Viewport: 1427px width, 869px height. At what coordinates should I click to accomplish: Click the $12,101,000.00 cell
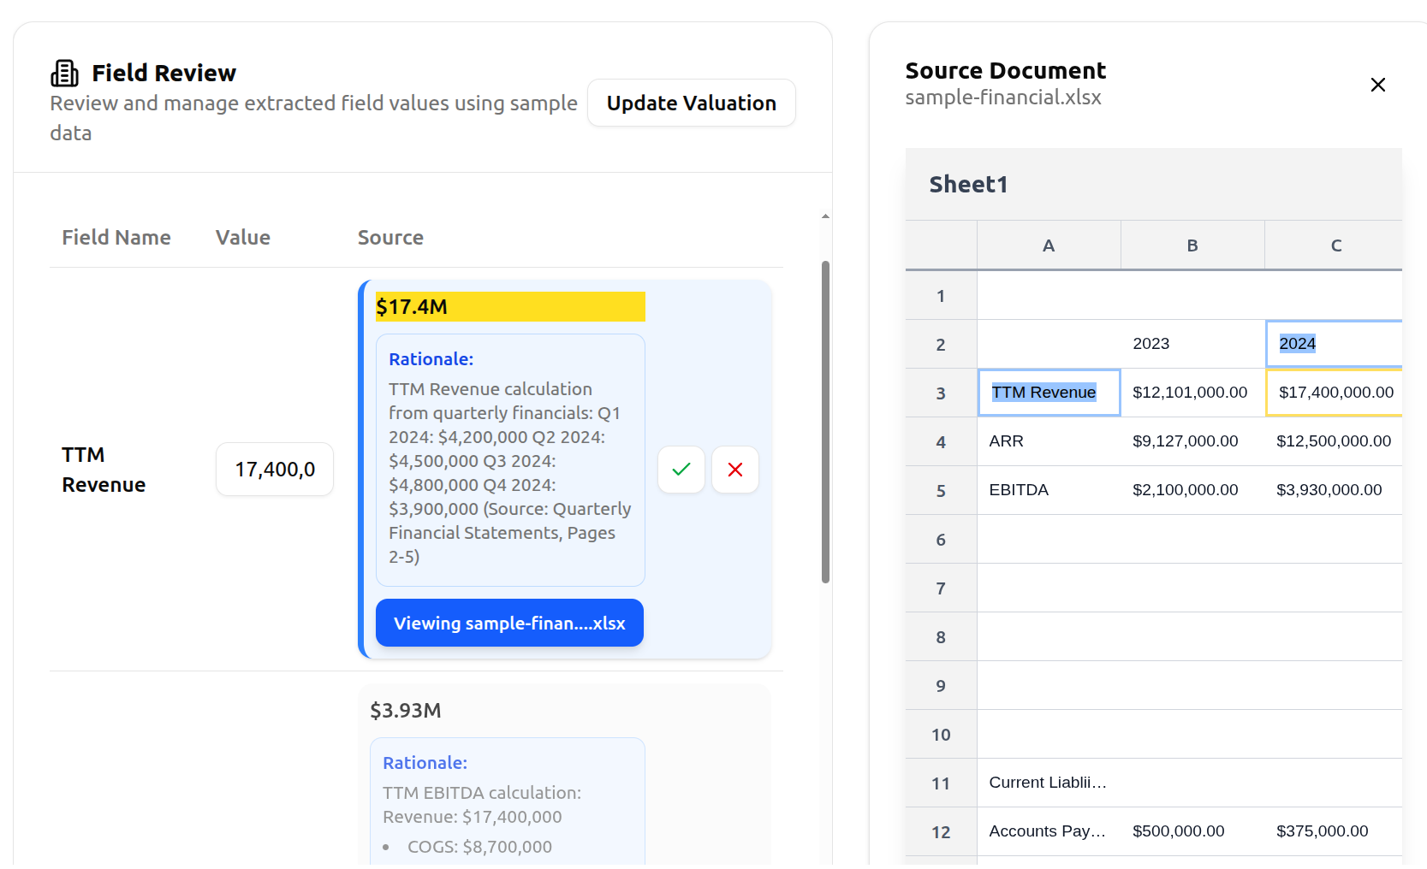click(1192, 393)
